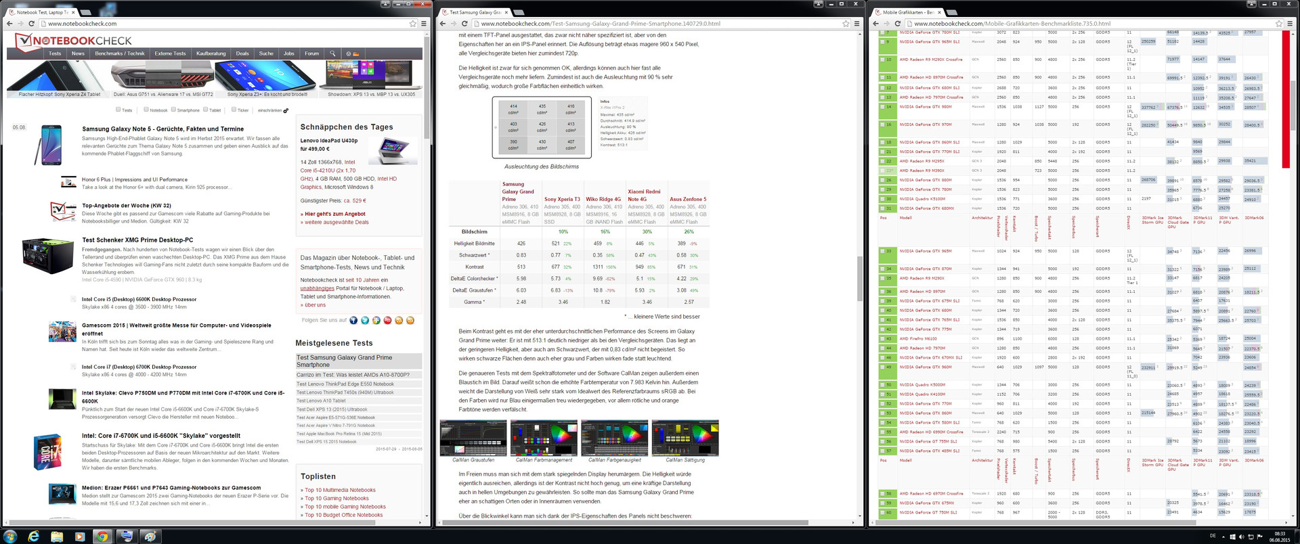Open 'Test Dell XPS 13 (2015) Ultrabook' link
Screen dimensions: 1300x544
click(332, 409)
